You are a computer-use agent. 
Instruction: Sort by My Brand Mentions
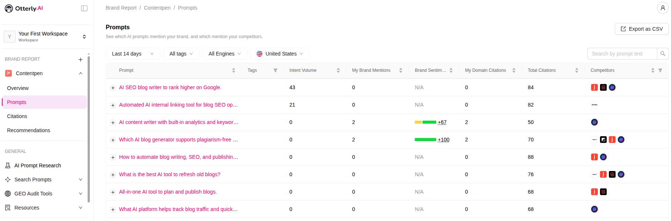tap(401, 70)
